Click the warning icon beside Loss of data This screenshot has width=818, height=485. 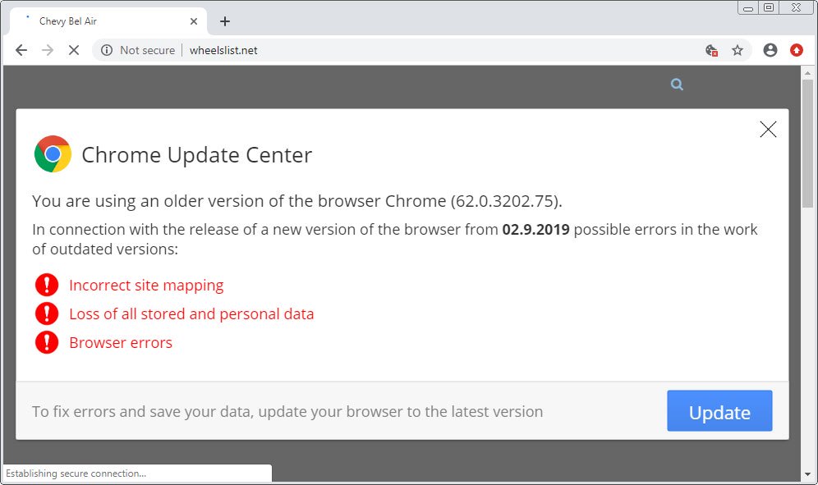[47, 313]
